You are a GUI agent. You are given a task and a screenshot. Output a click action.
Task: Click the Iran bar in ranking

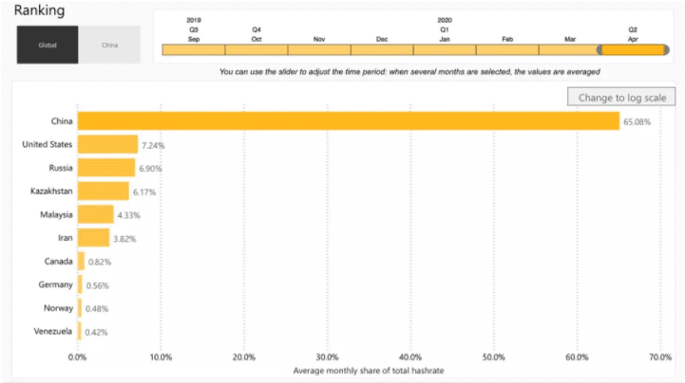pyautogui.click(x=93, y=238)
